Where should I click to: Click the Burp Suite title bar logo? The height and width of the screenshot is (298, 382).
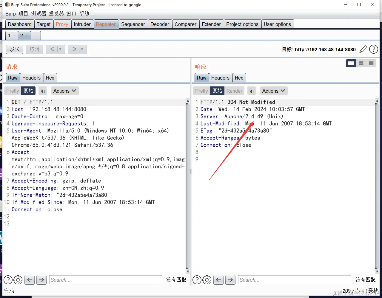click(7, 4)
